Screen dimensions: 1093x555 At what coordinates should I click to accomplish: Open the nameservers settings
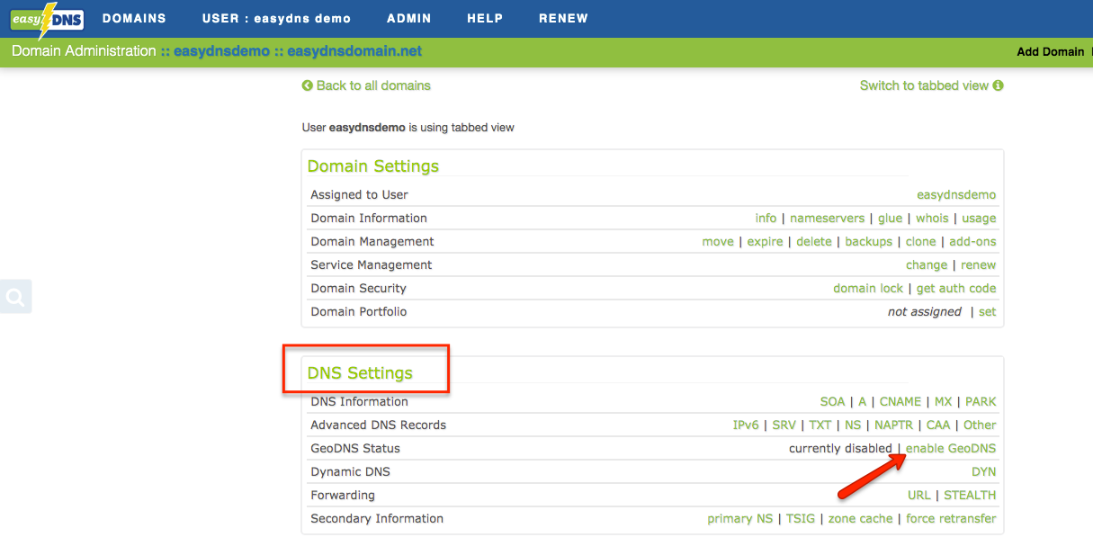[x=827, y=218]
